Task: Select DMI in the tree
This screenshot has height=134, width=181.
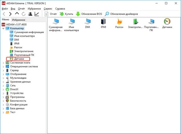Action: tap(17, 40)
